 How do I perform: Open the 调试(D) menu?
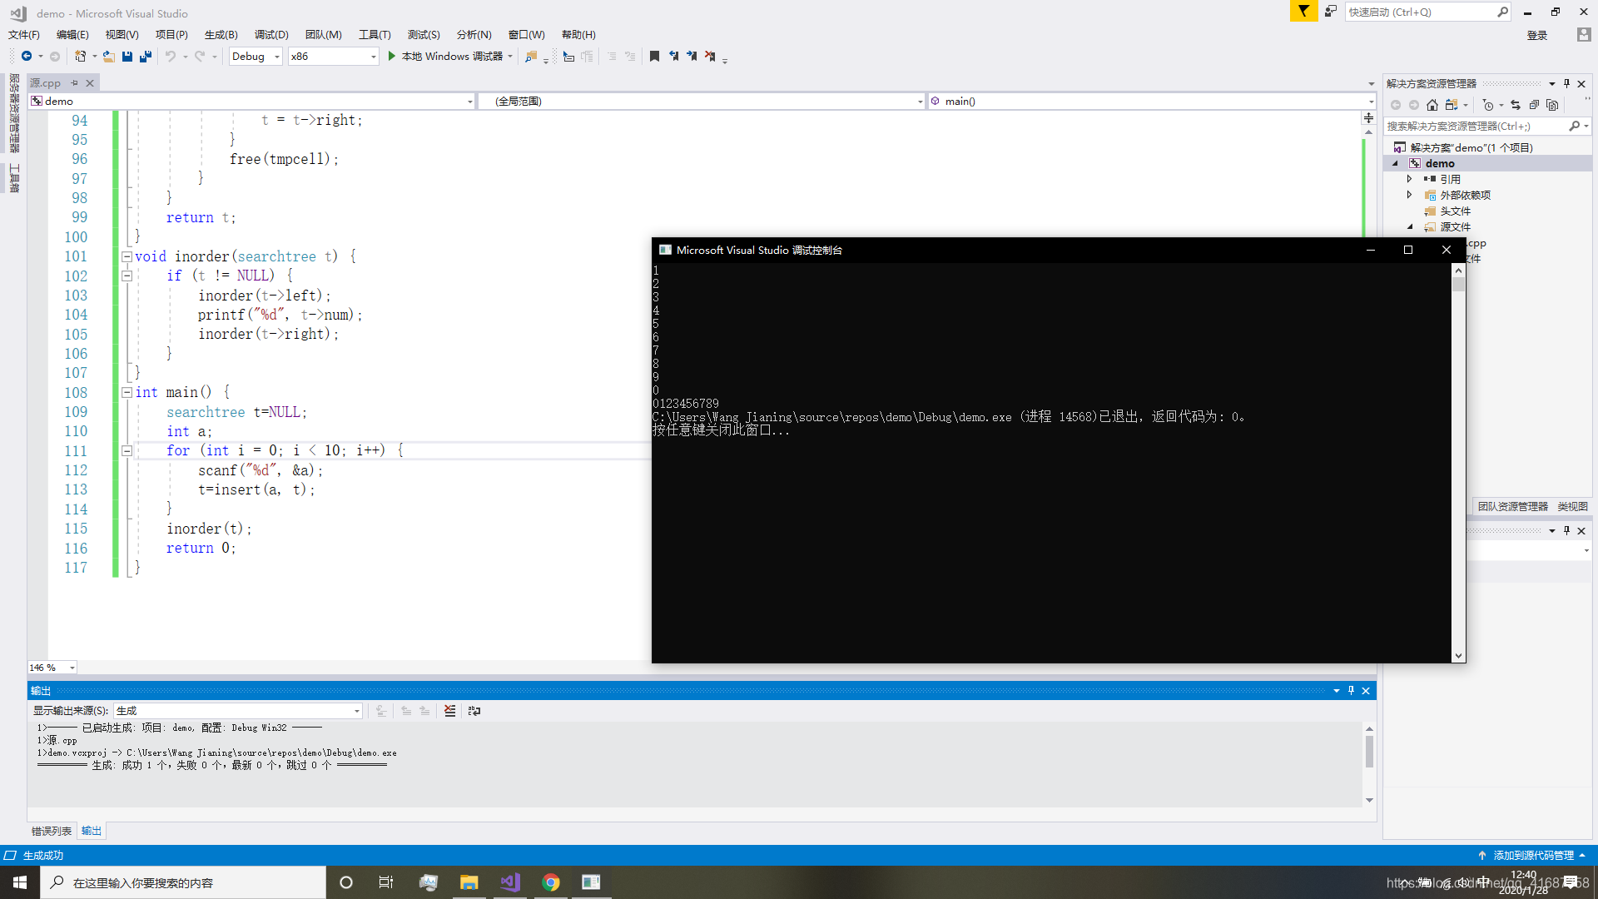(271, 34)
